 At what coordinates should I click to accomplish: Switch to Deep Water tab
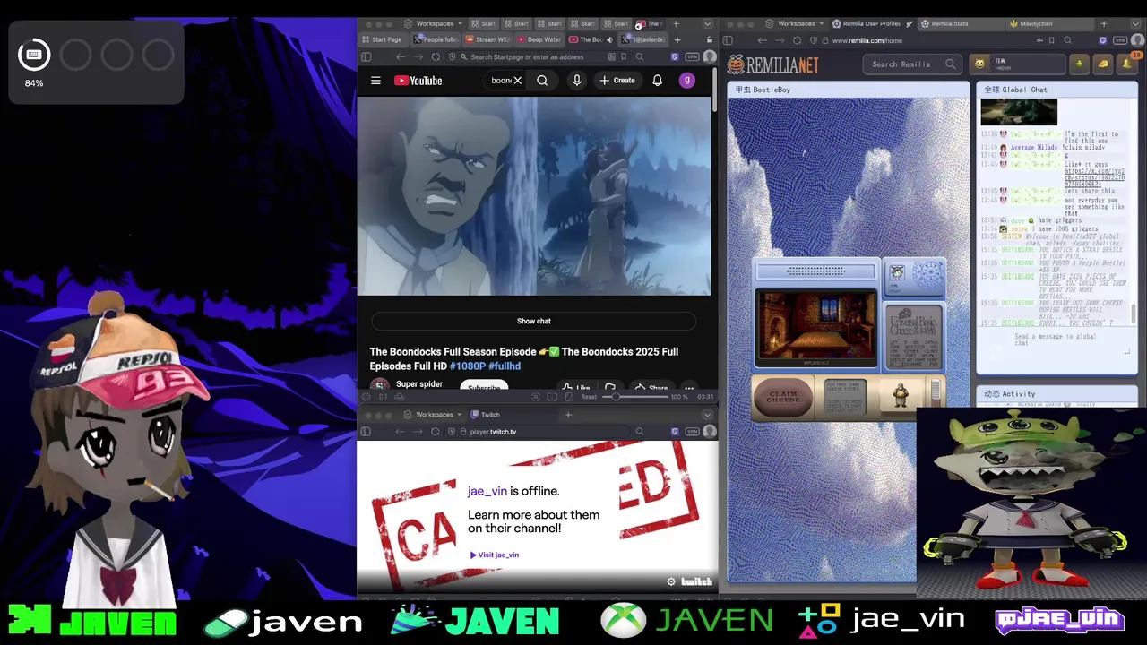click(x=539, y=39)
